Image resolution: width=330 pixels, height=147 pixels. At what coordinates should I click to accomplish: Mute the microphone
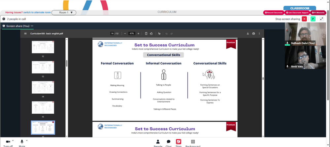pyautogui.click(x=22, y=141)
